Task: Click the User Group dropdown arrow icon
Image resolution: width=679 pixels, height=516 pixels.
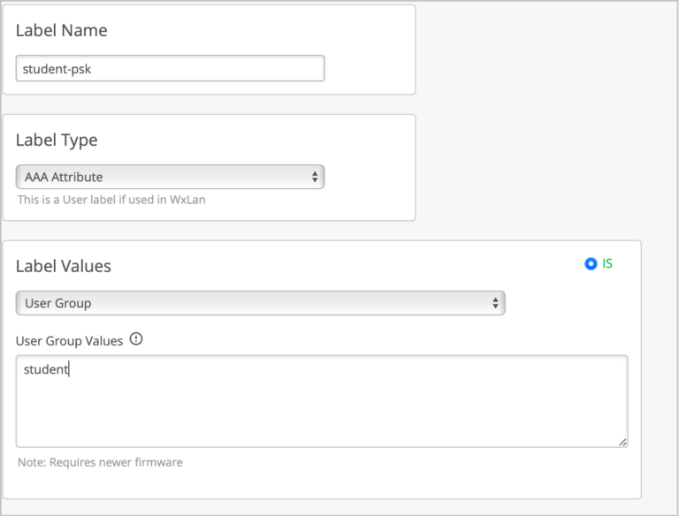Action: point(495,303)
